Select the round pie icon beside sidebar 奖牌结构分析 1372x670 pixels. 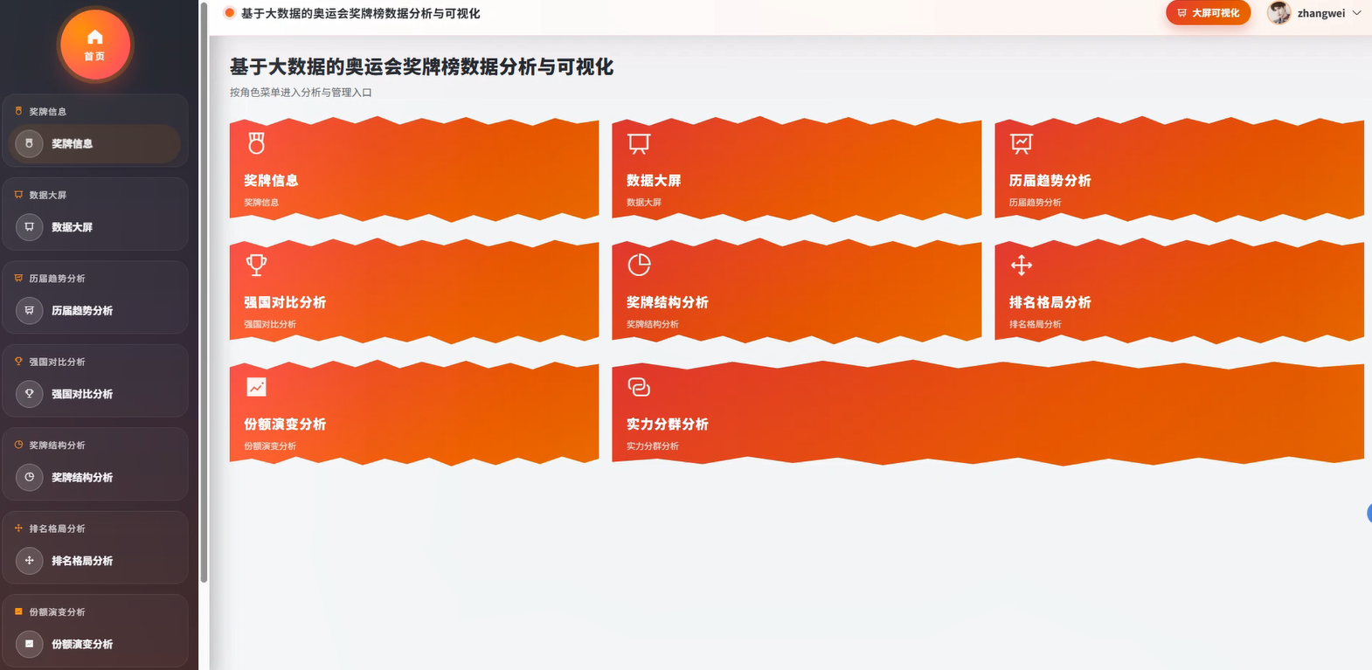point(29,477)
